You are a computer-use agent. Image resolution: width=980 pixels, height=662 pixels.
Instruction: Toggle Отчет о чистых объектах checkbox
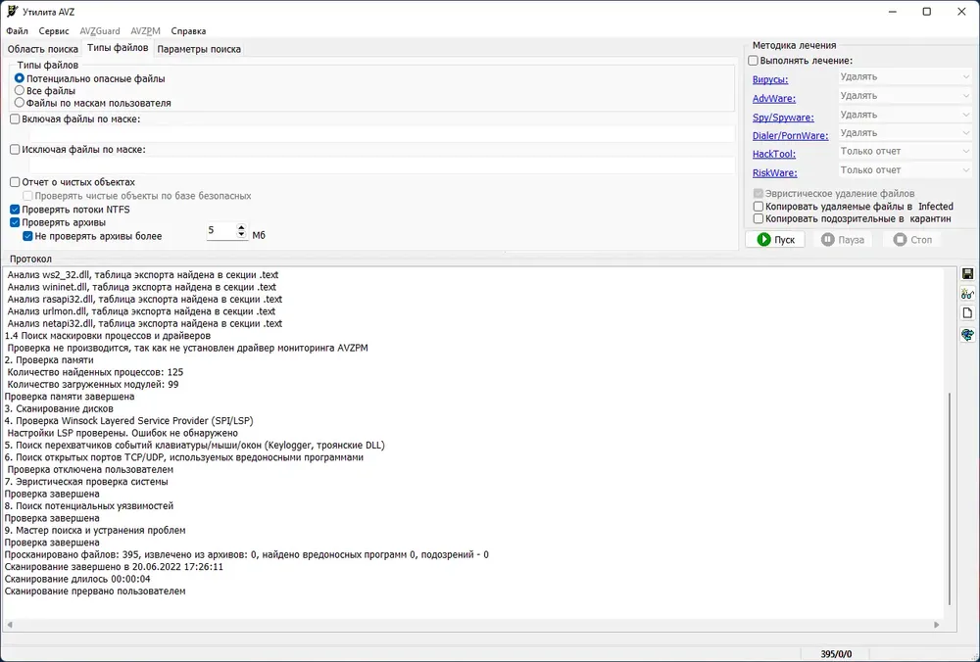pyautogui.click(x=15, y=182)
